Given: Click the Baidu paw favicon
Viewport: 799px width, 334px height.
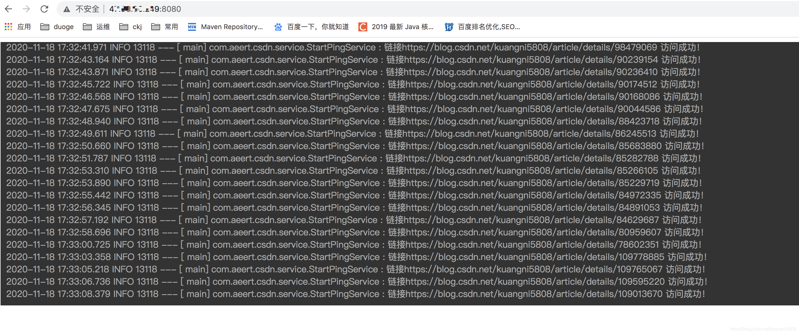Looking at the screenshot, I should click(x=278, y=27).
